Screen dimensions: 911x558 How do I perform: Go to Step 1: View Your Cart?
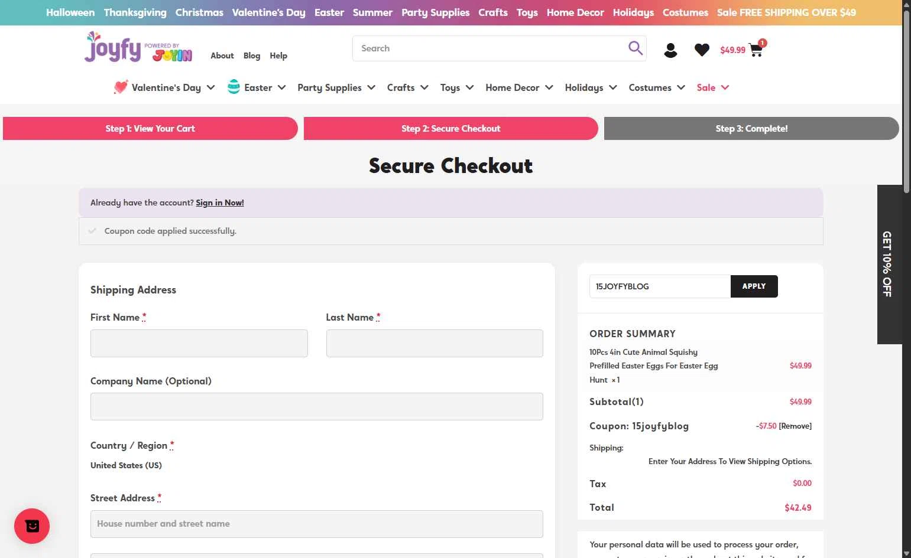pos(150,129)
